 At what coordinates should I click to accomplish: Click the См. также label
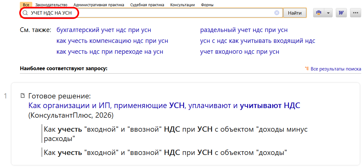point(35,30)
